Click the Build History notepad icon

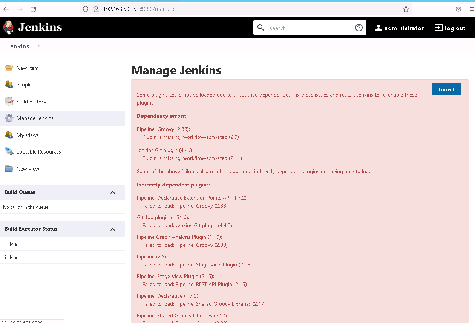9,102
